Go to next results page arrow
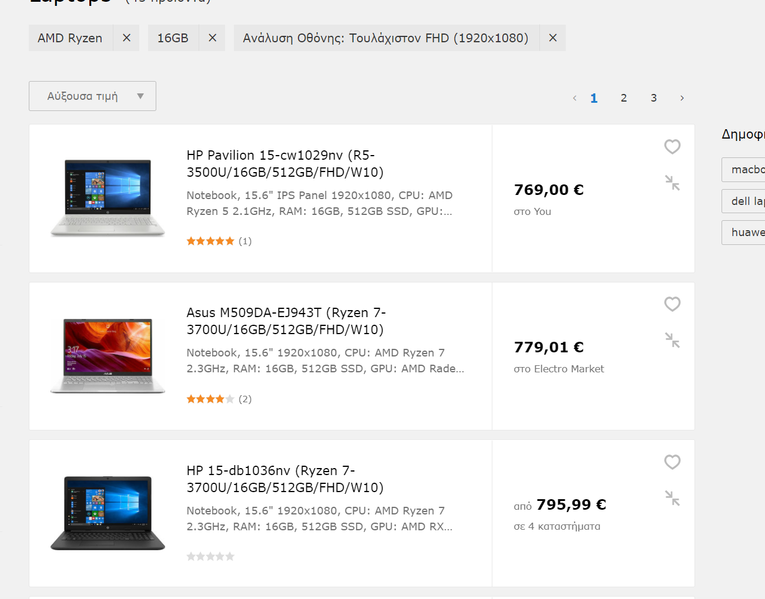 point(682,98)
